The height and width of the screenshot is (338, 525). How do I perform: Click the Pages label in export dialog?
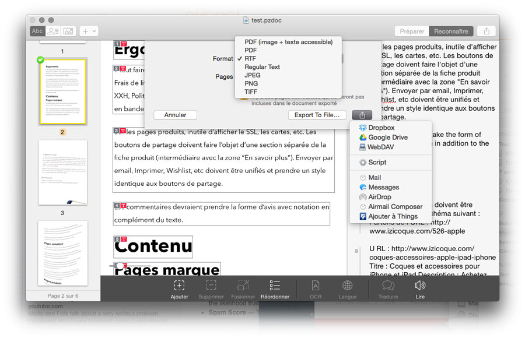click(224, 77)
